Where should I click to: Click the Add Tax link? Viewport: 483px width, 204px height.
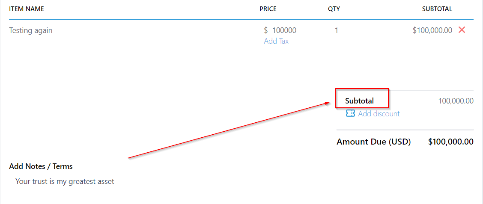(x=276, y=41)
